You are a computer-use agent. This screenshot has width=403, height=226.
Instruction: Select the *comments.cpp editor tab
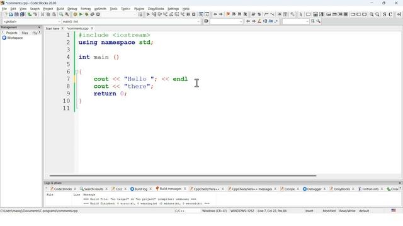(77, 28)
